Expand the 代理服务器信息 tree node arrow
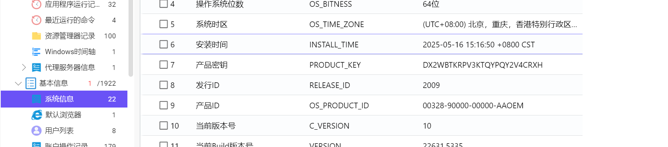The width and height of the screenshot is (668, 147). [x=24, y=67]
